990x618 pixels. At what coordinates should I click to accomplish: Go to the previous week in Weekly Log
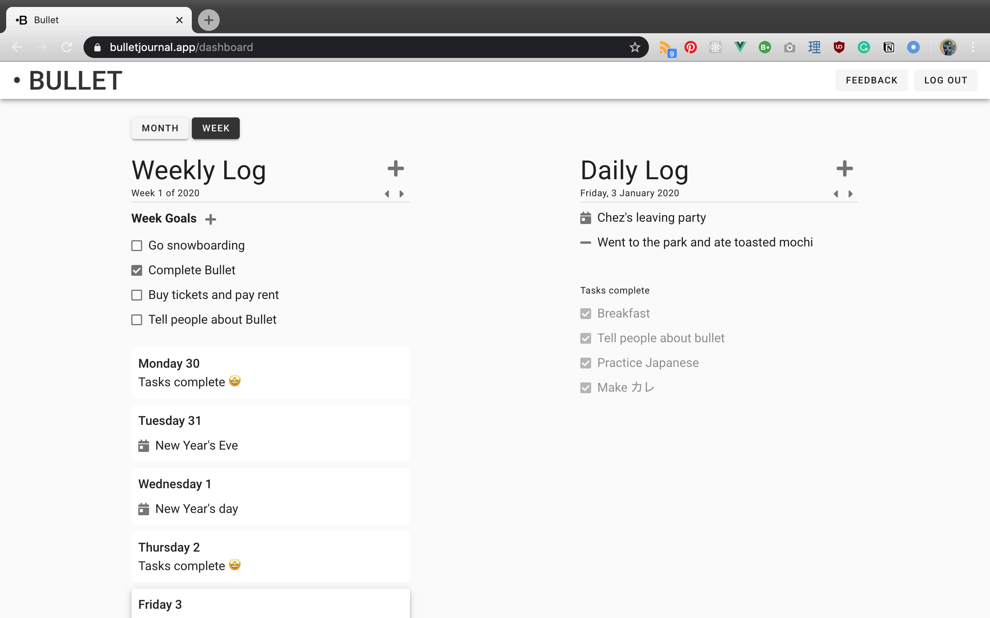tap(387, 194)
